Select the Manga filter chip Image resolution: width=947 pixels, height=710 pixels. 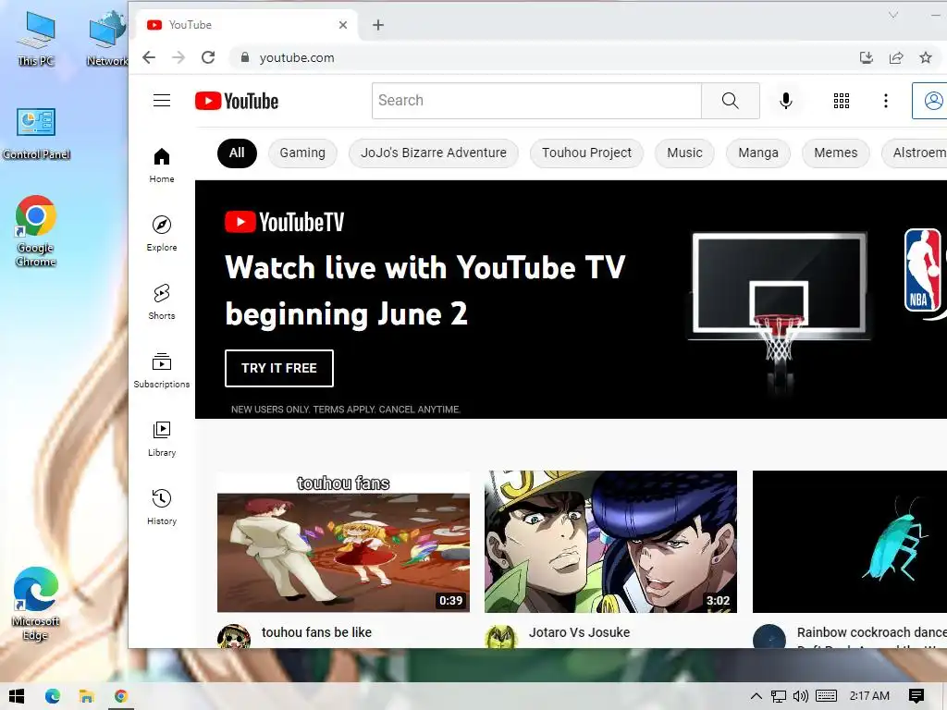pos(758,153)
